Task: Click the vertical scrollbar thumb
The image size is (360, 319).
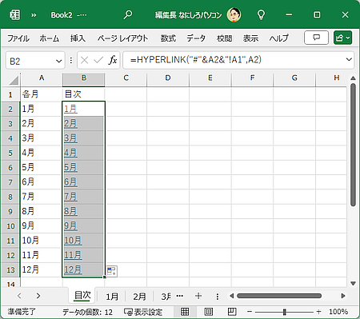Action: (353, 145)
